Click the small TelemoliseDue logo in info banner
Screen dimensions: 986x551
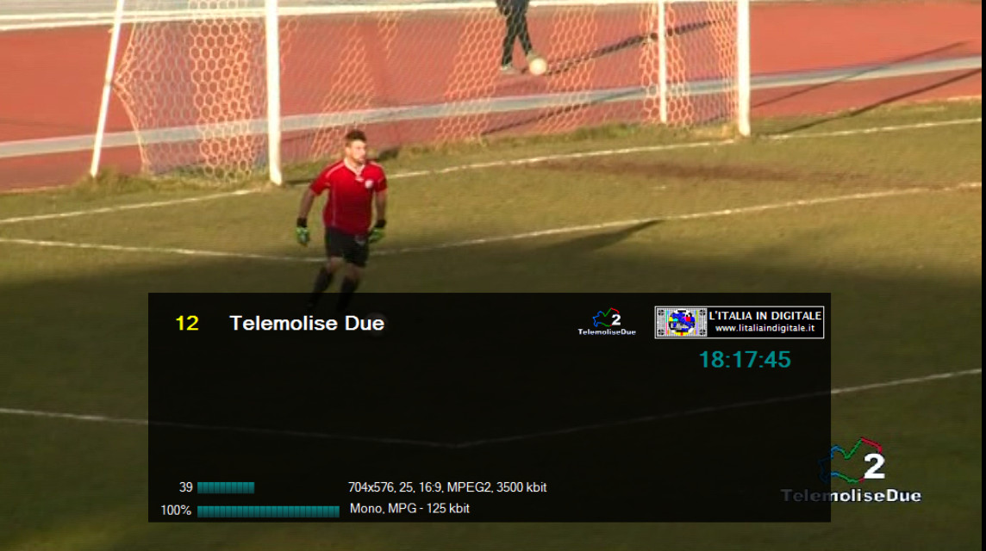(x=607, y=322)
